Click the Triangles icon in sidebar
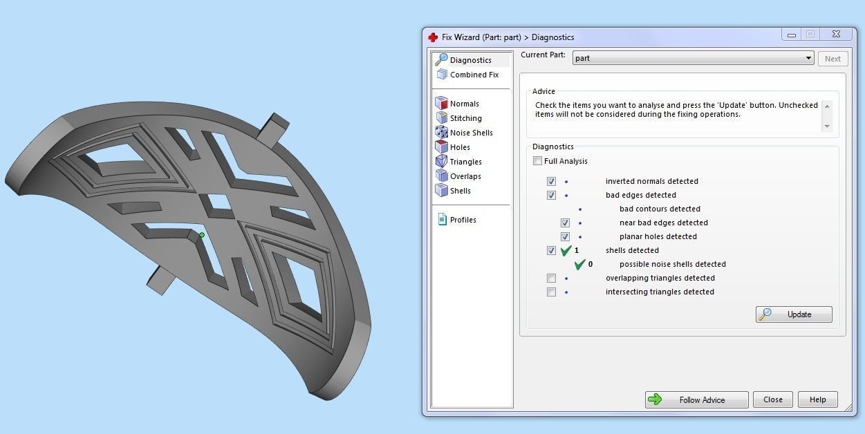The height and width of the screenshot is (434, 865). (x=441, y=162)
